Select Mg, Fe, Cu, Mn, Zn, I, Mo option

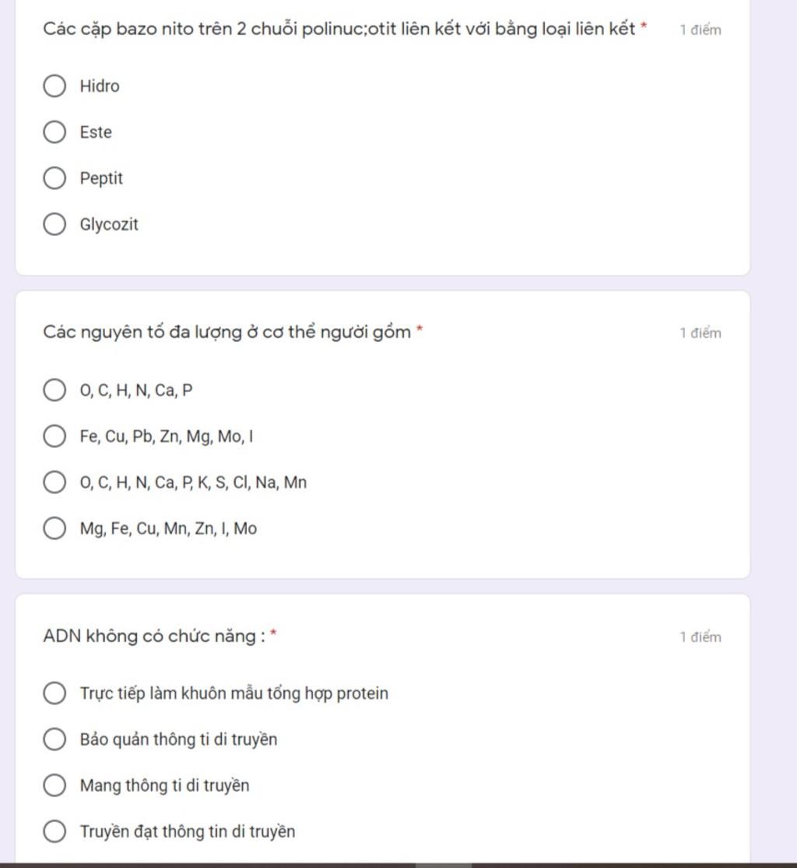coord(54,528)
